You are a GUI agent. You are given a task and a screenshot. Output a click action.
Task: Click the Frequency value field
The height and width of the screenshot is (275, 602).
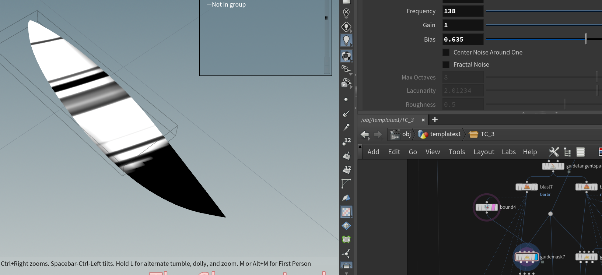[463, 11]
